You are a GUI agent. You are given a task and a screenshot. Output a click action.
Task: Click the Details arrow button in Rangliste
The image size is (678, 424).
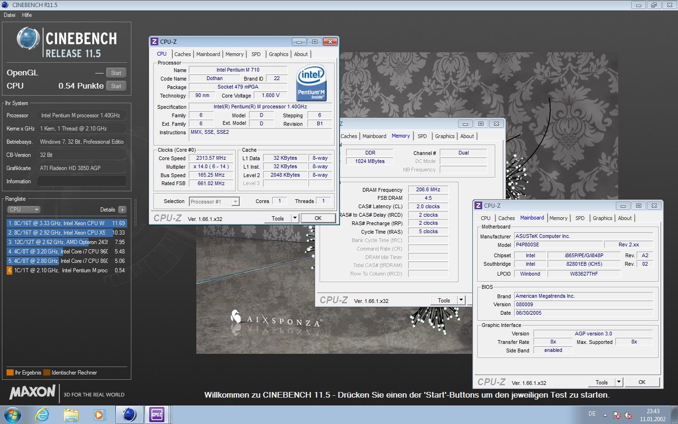pyautogui.click(x=122, y=210)
